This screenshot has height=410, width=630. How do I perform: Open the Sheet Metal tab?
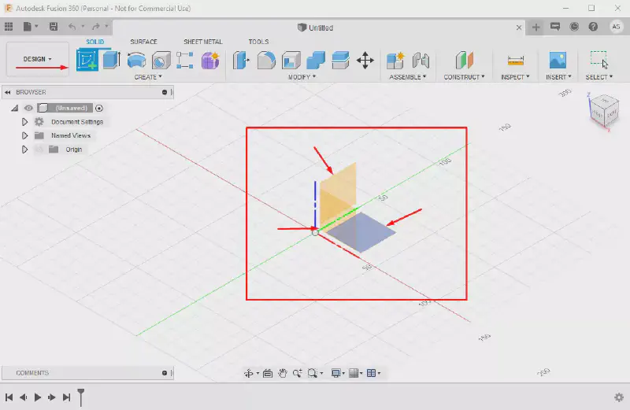202,42
